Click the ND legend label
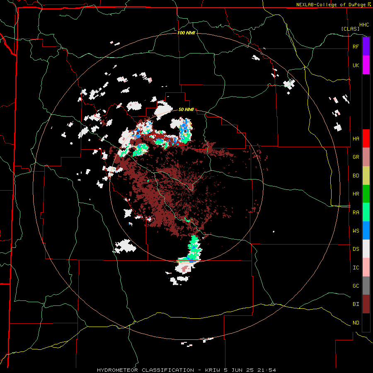Viewport: 373px width, 373px height. (x=356, y=323)
